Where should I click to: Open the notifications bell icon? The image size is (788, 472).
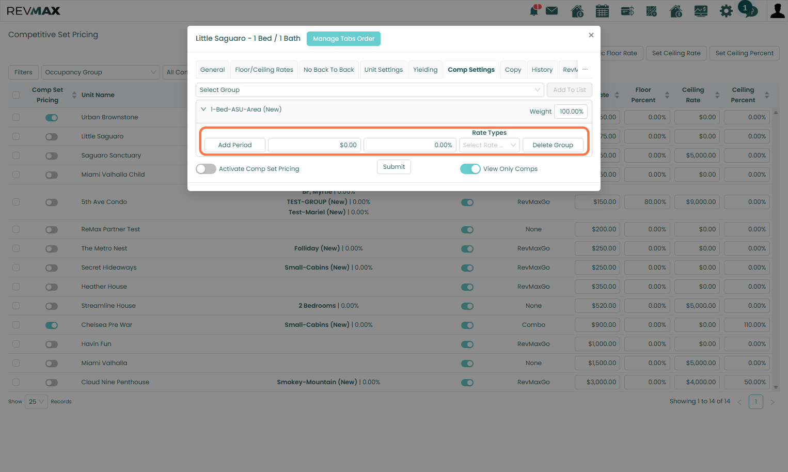point(534,10)
